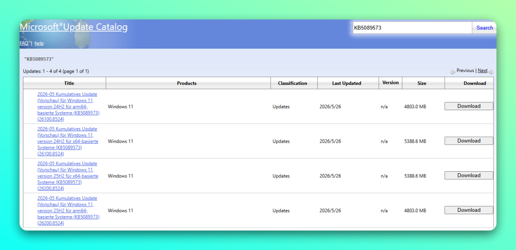
Task: Open 25H2 x64 update (26200.8524) link
Action: pyautogui.click(x=68, y=176)
